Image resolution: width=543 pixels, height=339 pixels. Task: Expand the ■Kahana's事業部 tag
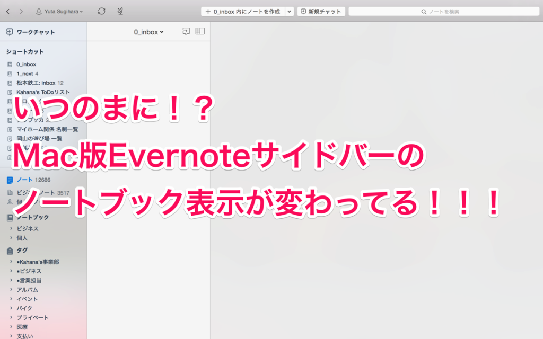point(11,262)
